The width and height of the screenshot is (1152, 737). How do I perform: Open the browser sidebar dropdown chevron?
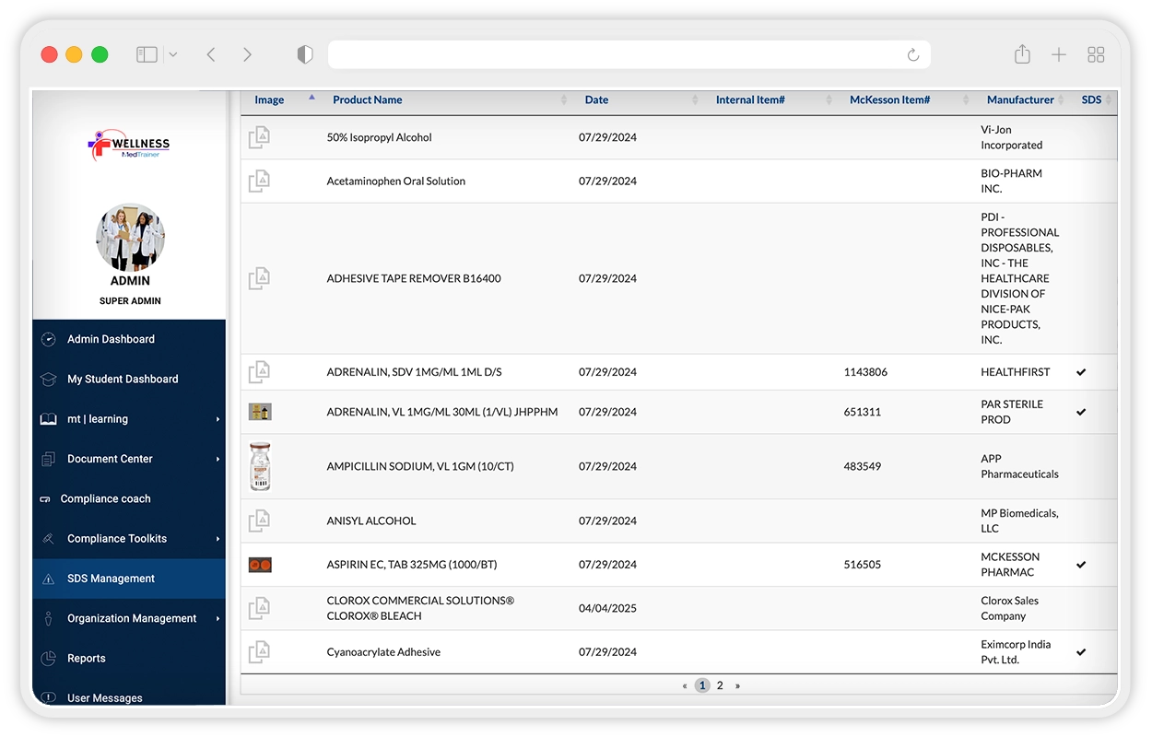point(172,55)
